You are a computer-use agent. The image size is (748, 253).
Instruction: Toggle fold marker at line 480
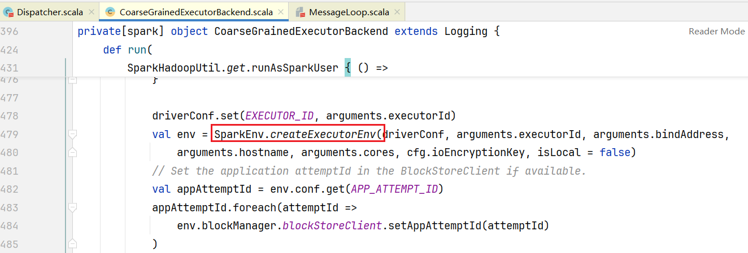72,152
